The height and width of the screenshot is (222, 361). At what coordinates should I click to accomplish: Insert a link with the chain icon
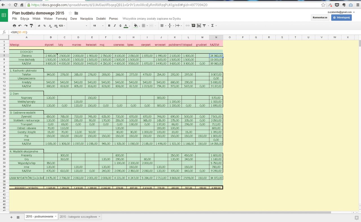pyautogui.click(x=187, y=26)
